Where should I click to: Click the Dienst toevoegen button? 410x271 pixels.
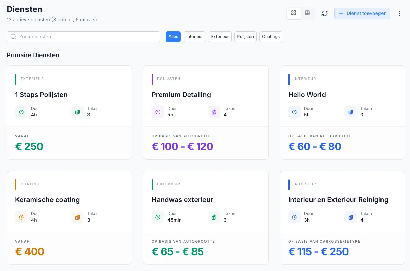(362, 13)
